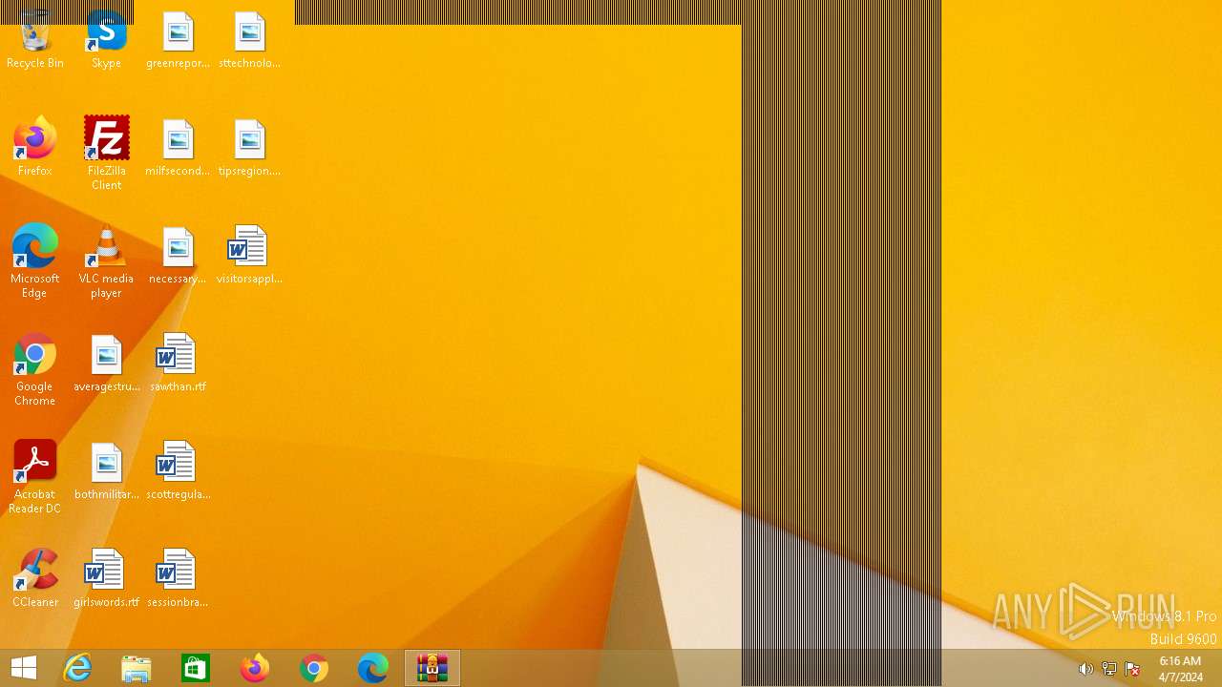
Task: Select the tipsregion... file icon
Action: point(249,146)
